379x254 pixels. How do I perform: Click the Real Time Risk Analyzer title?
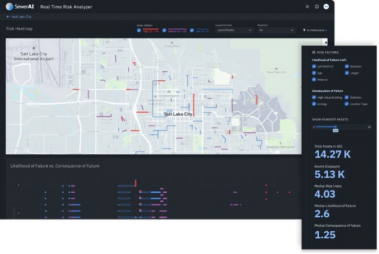(66, 7)
